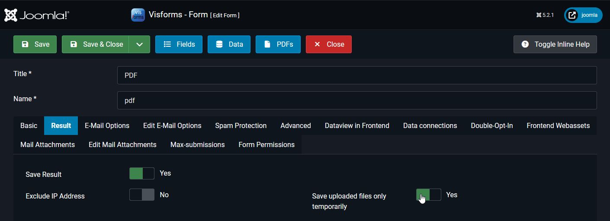The height and width of the screenshot is (221, 610).
Task: Open the form Data view
Action: [229, 44]
